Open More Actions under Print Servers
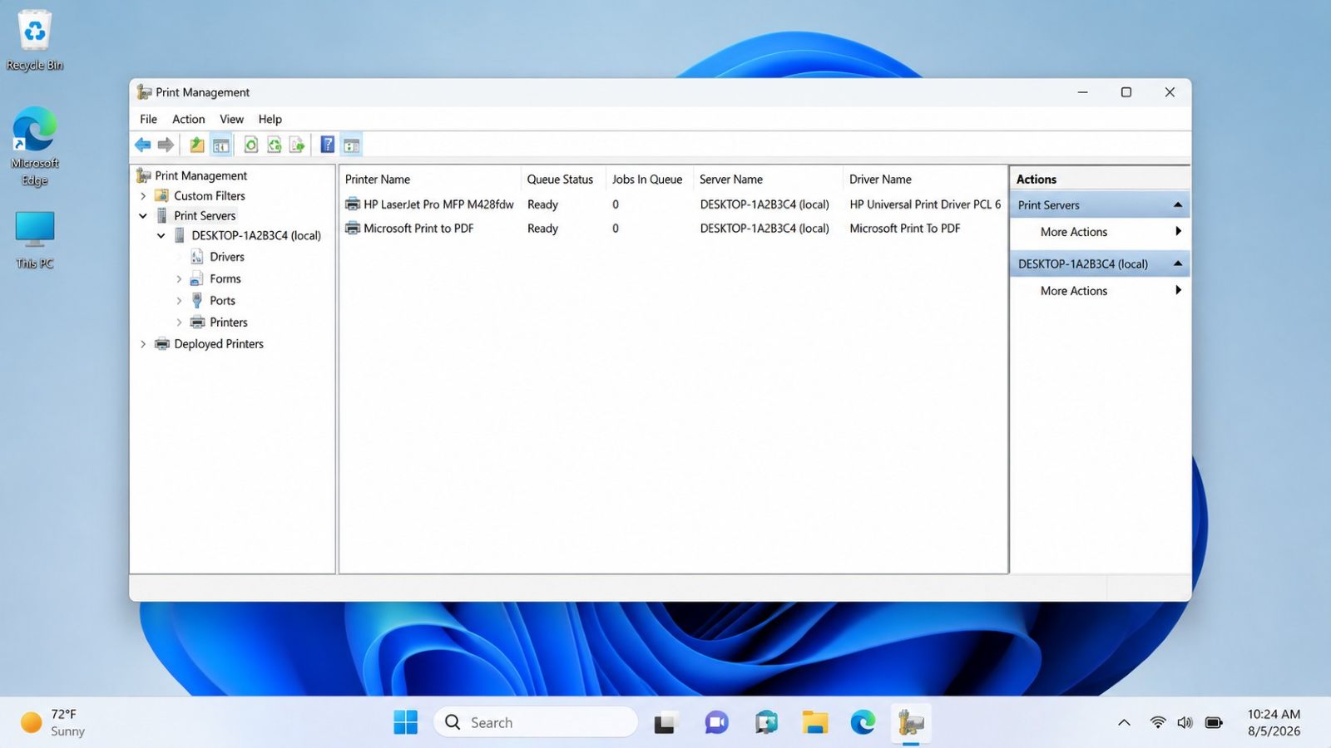The width and height of the screenshot is (1331, 748). point(1100,232)
